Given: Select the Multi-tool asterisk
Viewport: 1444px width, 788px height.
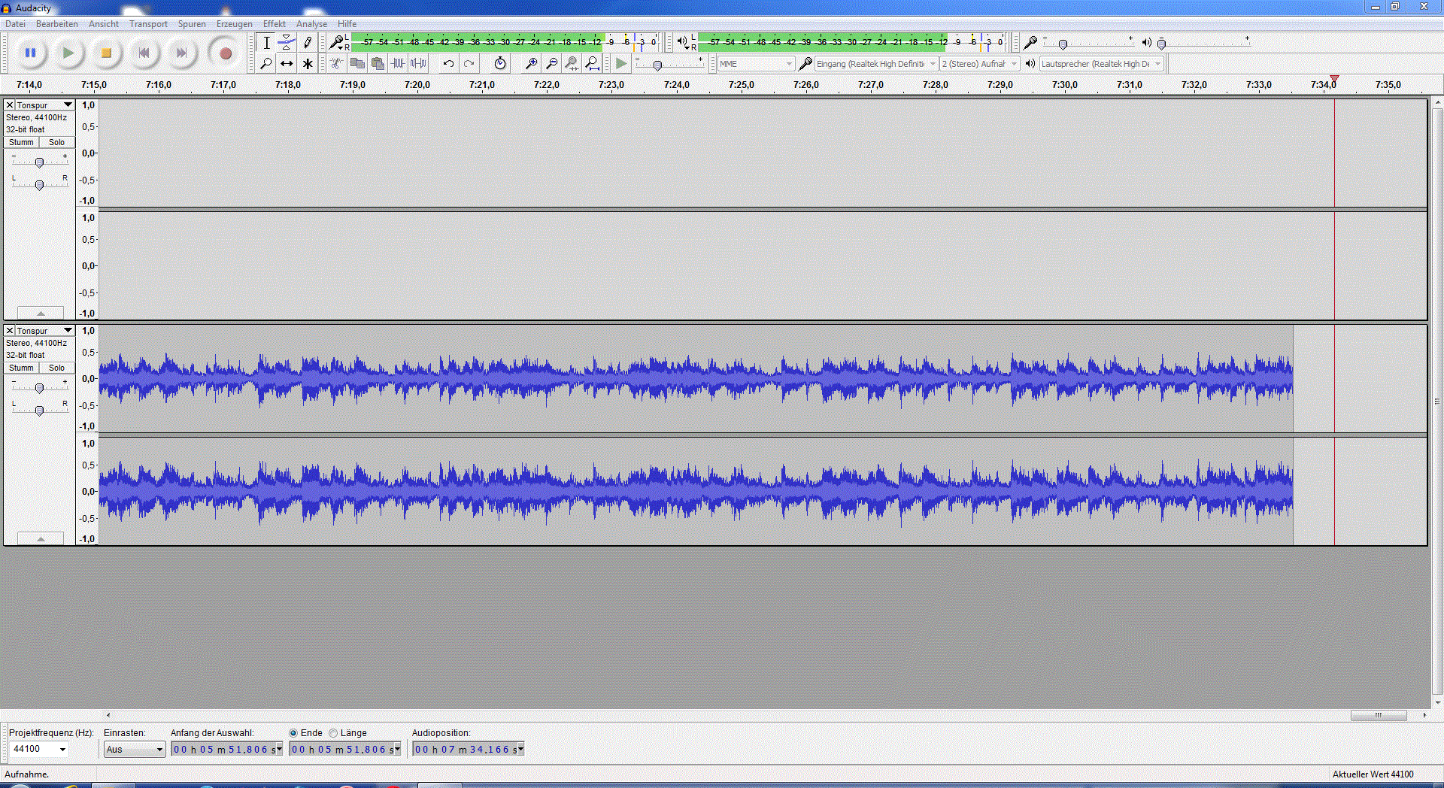Looking at the screenshot, I should tap(307, 64).
